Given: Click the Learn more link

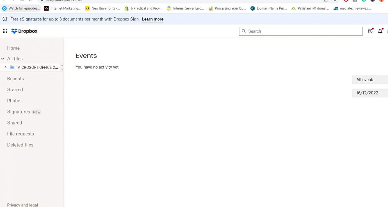Looking at the screenshot, I should pos(153,19).
